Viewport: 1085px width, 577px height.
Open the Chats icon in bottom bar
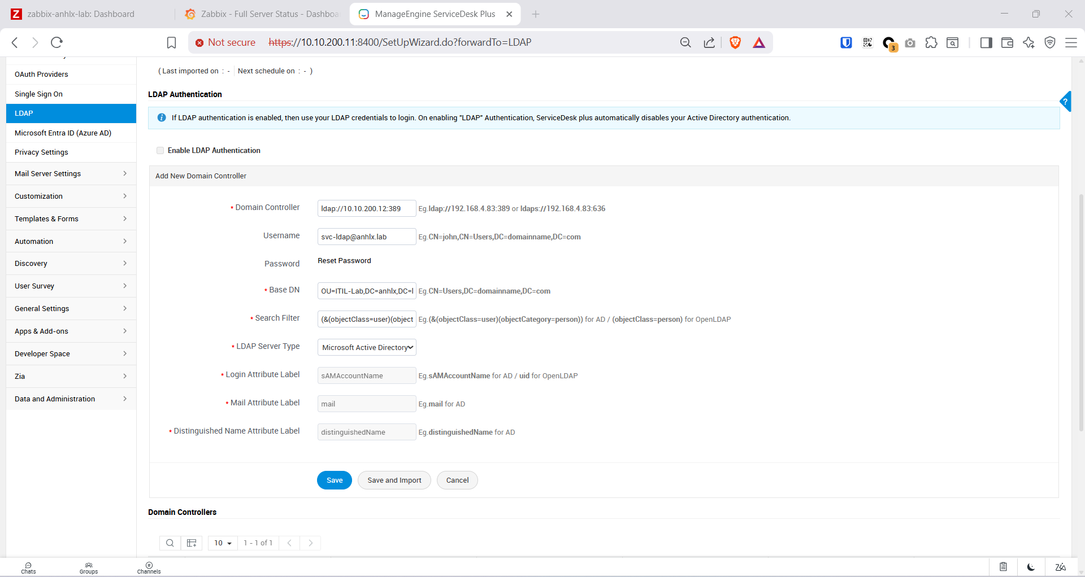click(28, 567)
